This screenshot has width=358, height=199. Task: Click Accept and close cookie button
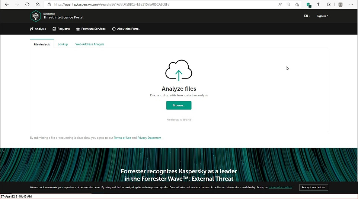coord(313,187)
